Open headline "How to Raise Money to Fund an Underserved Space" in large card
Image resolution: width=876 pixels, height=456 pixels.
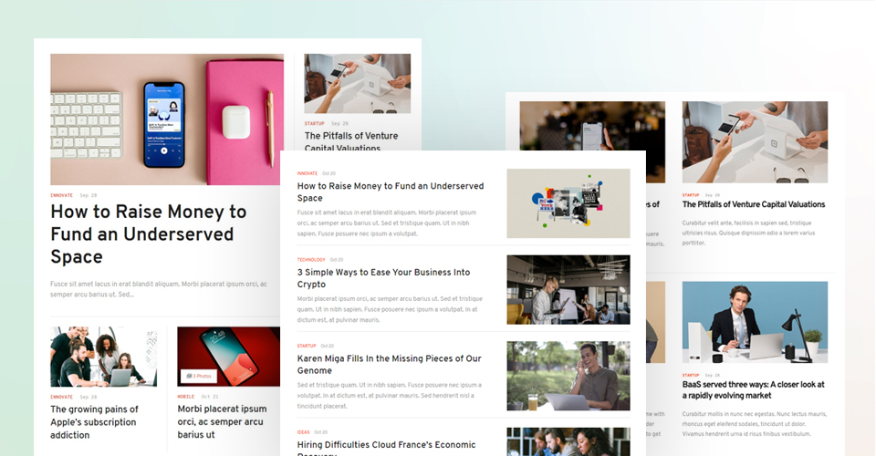[149, 233]
